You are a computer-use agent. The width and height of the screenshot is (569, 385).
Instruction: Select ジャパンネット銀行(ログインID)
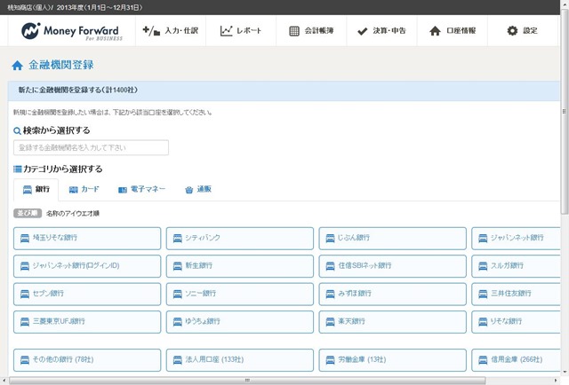pos(87,266)
